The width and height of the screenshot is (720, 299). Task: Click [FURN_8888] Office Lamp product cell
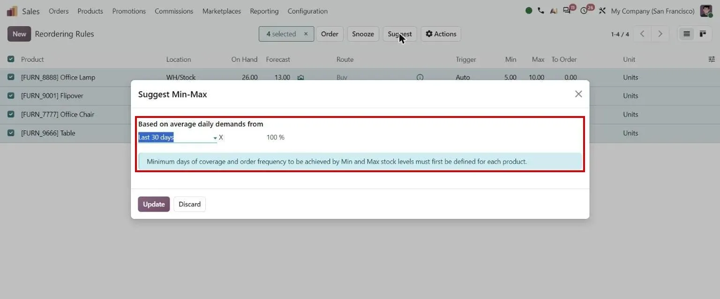pyautogui.click(x=58, y=77)
